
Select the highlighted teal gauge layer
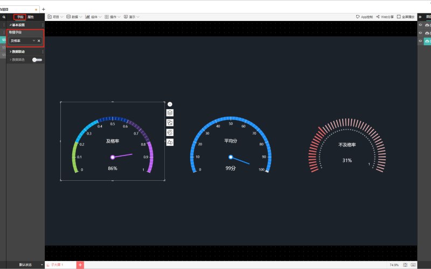pyautogui.click(x=427, y=41)
